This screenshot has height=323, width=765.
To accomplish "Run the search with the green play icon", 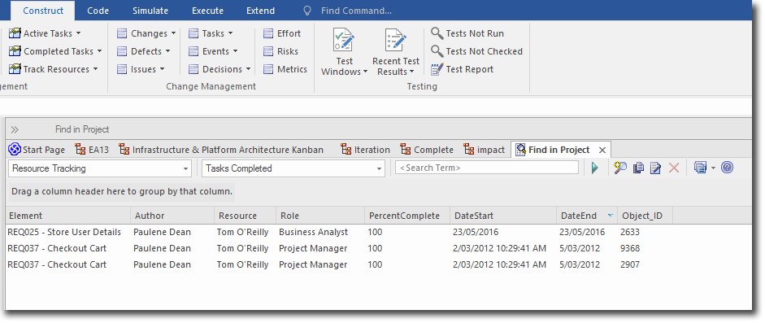I will coord(595,168).
